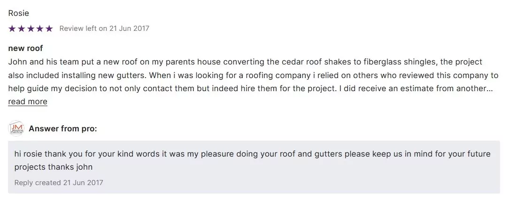Click the fifth, last rating star
Image resolution: width=509 pixels, height=201 pixels.
49,29
